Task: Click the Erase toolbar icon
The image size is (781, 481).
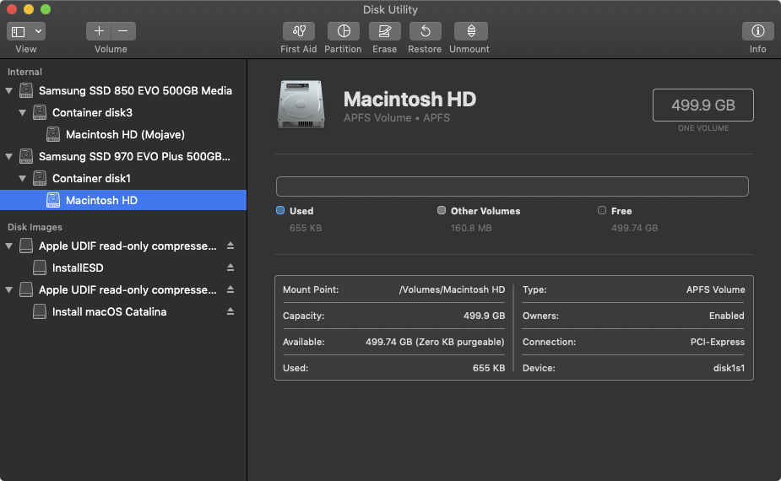Action: (384, 31)
